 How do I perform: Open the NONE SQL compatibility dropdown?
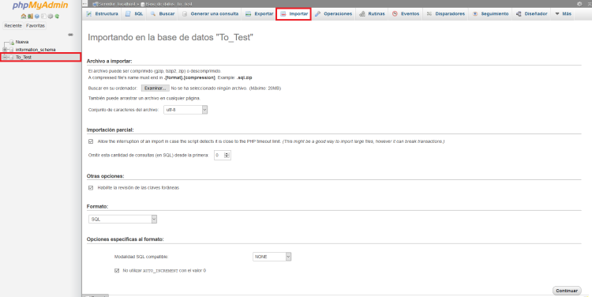(272, 257)
